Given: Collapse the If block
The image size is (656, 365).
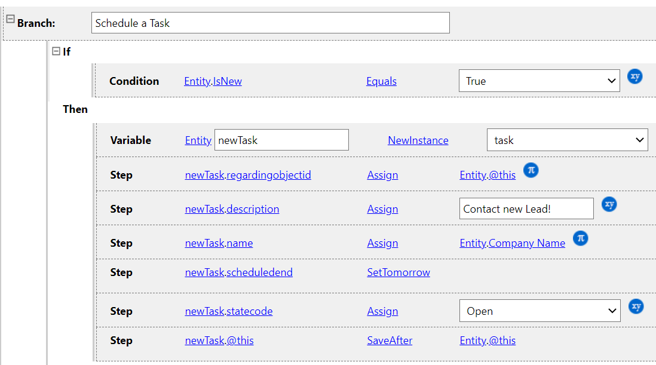Looking at the screenshot, I should tap(56, 51).
